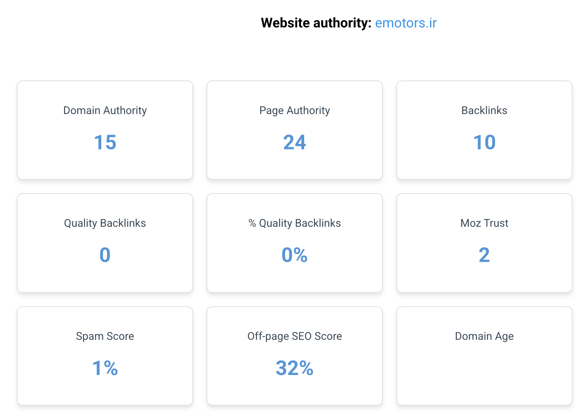Click the Backlinks card title
This screenshot has height=418, width=587.
tap(484, 110)
